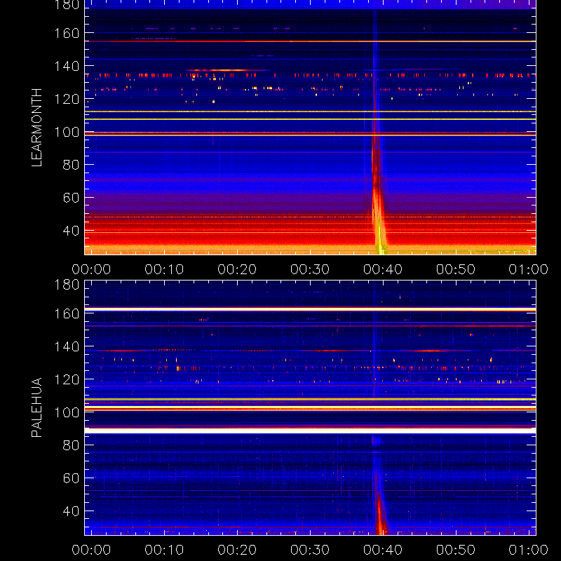This screenshot has height=561, width=561.
Task: Click 00:20 time label under Palehua plot
Action: point(237,550)
